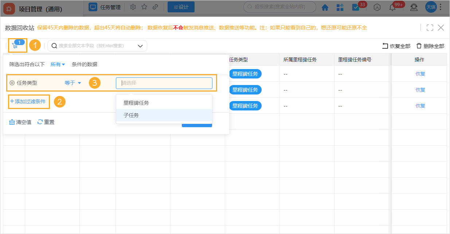
Task: Choose 子任务 option in the list
Action: [x=131, y=115]
